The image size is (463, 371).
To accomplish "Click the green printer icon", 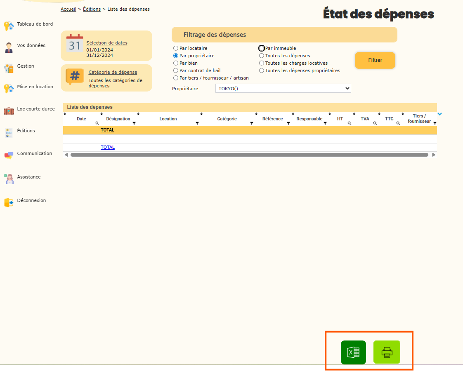I will [x=387, y=352].
